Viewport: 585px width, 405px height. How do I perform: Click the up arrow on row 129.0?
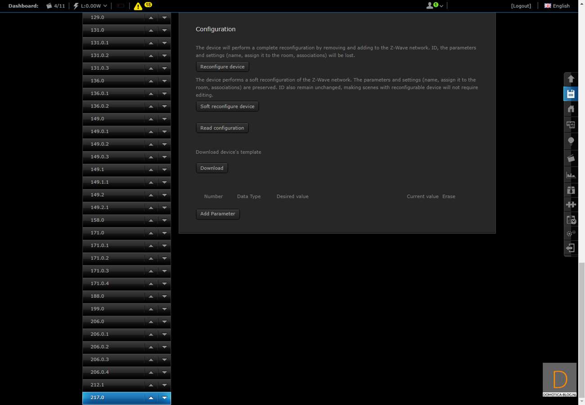(151, 18)
